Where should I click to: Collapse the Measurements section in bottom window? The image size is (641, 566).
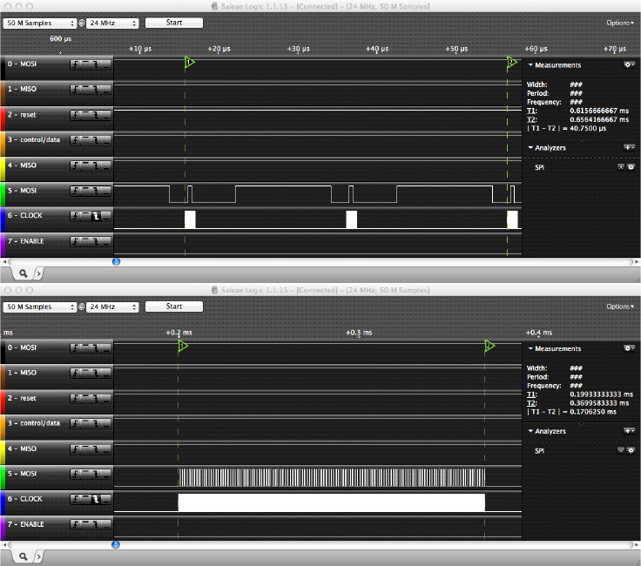pos(530,348)
